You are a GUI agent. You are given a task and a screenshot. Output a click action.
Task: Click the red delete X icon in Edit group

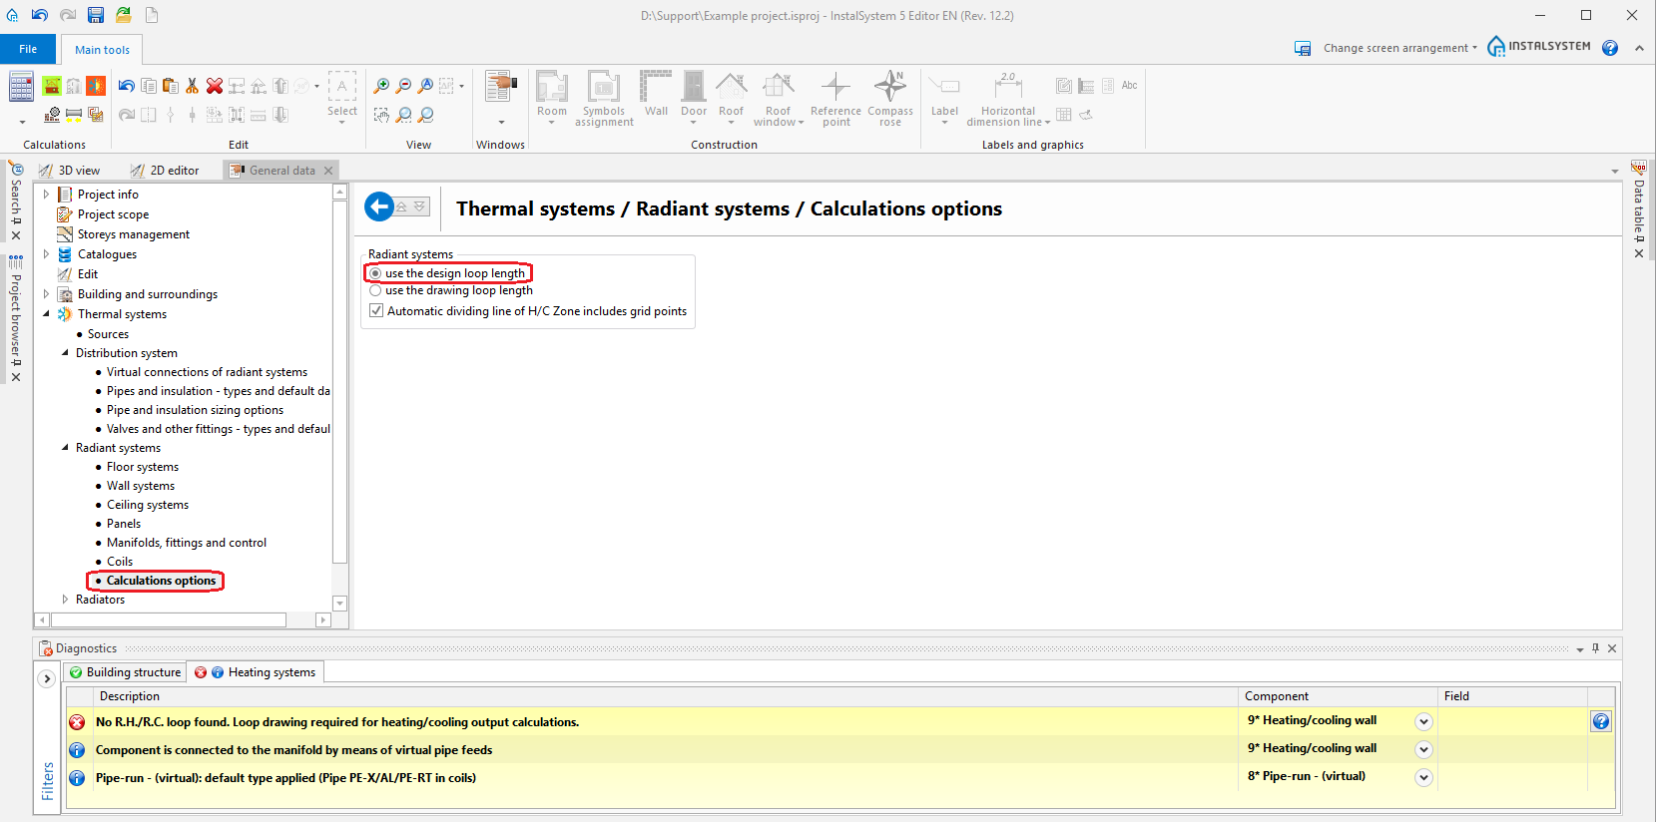[215, 86]
